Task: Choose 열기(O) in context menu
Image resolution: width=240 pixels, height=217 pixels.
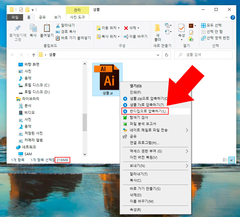Action: coord(136,86)
